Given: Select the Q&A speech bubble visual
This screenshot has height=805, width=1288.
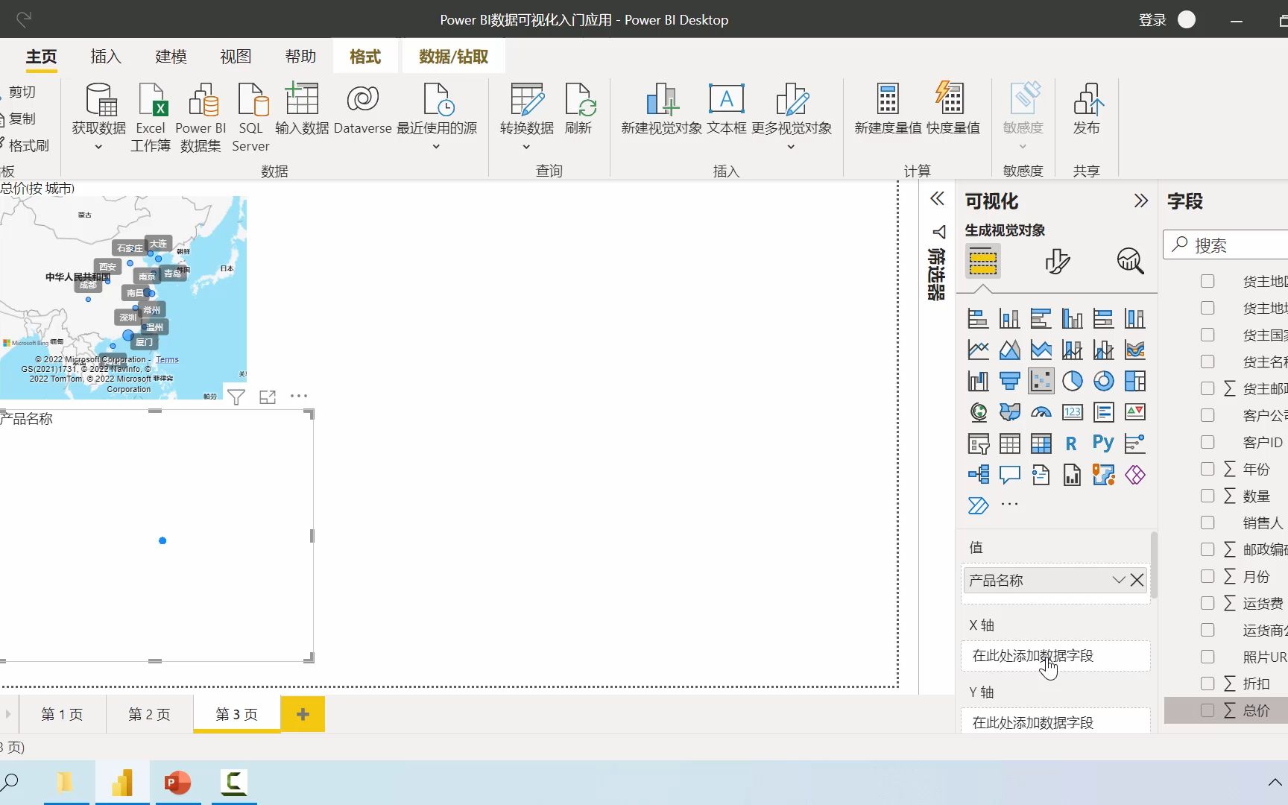Looking at the screenshot, I should click(1009, 475).
